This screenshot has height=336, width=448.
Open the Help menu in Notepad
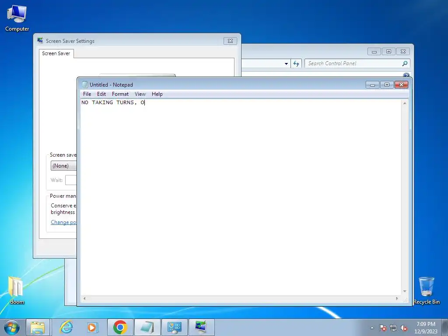(157, 94)
